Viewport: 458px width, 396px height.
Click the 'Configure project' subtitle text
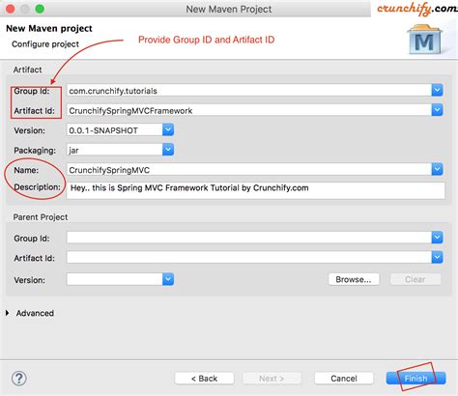45,44
